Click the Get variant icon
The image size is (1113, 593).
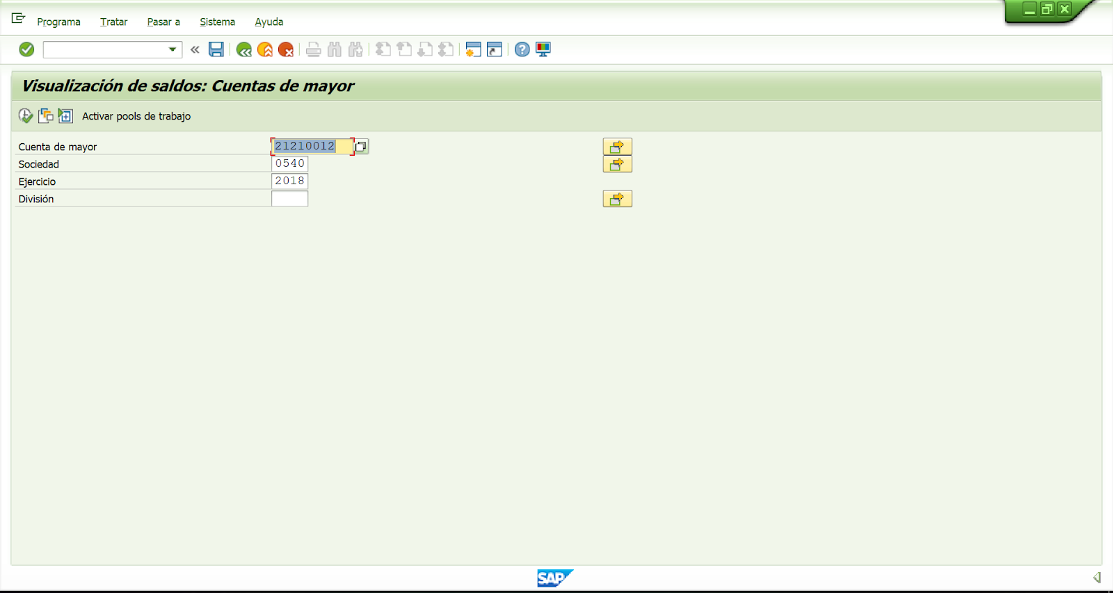pyautogui.click(x=46, y=115)
